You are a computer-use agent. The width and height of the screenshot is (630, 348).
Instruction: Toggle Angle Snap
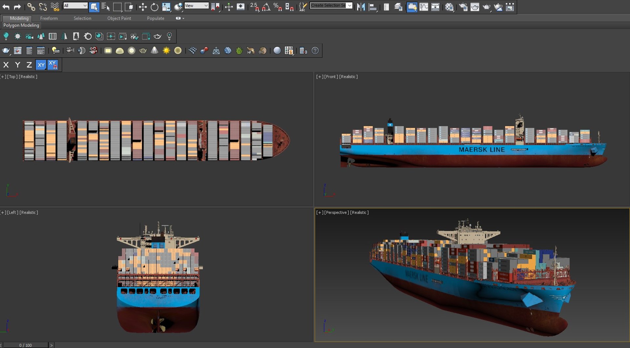[x=266, y=7]
